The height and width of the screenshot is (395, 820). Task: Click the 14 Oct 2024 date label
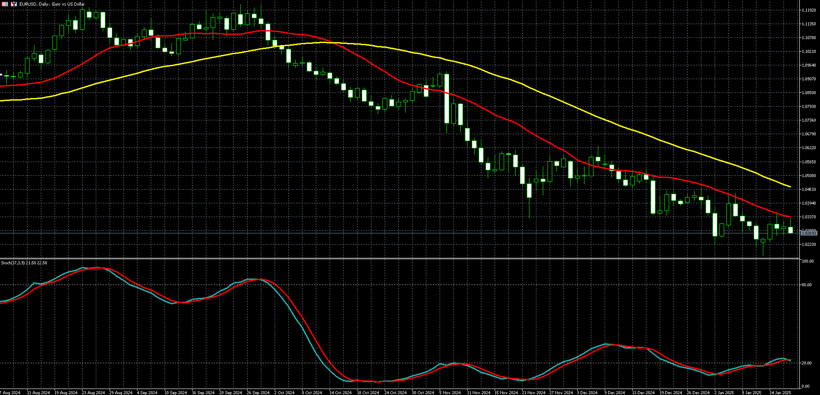pos(340,392)
